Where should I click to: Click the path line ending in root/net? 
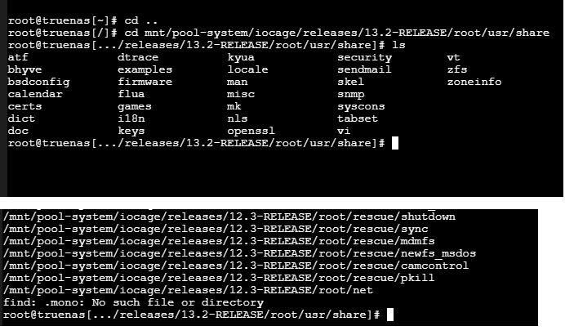[x=189, y=290]
